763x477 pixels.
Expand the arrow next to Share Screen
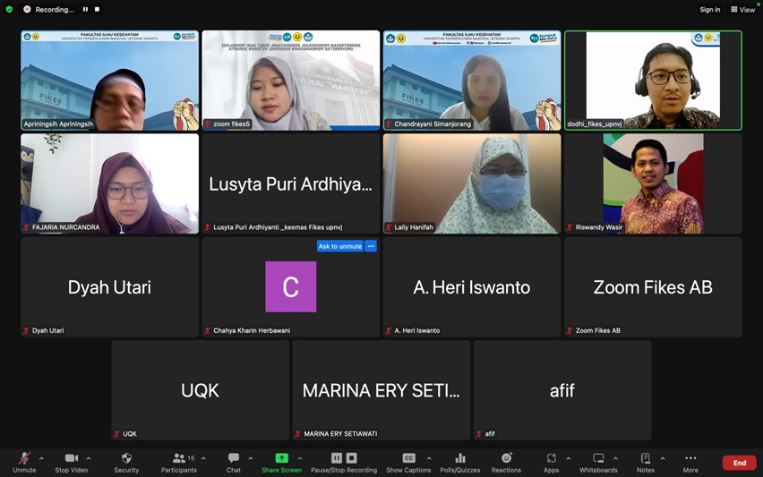pos(299,458)
